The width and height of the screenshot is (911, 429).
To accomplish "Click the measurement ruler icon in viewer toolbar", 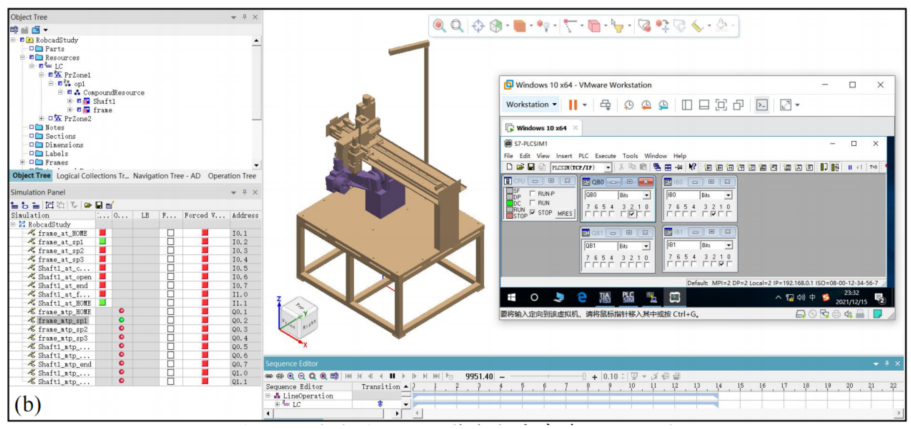I will coord(697,26).
